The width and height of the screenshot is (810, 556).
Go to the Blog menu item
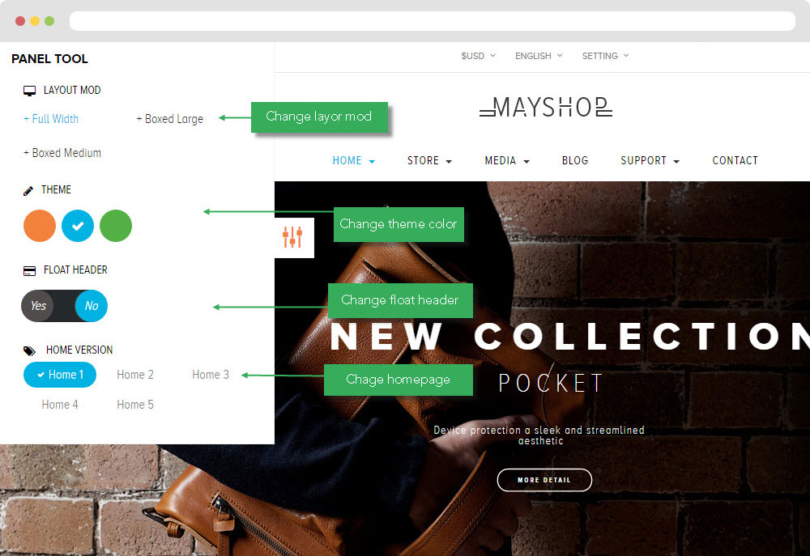coord(575,160)
